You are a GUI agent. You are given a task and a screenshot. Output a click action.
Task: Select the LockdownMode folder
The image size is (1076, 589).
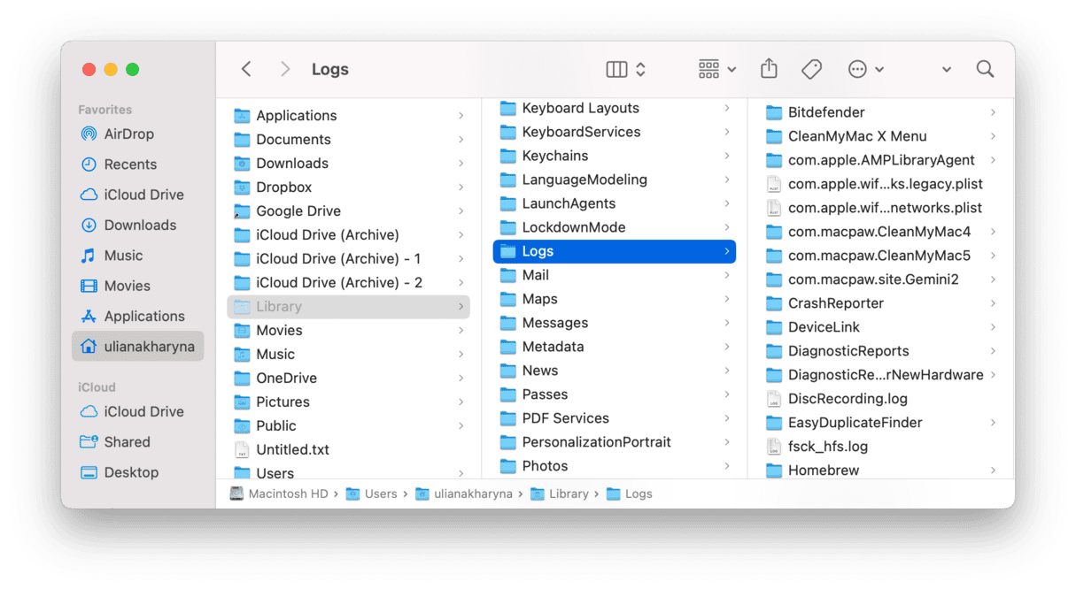tap(615, 227)
